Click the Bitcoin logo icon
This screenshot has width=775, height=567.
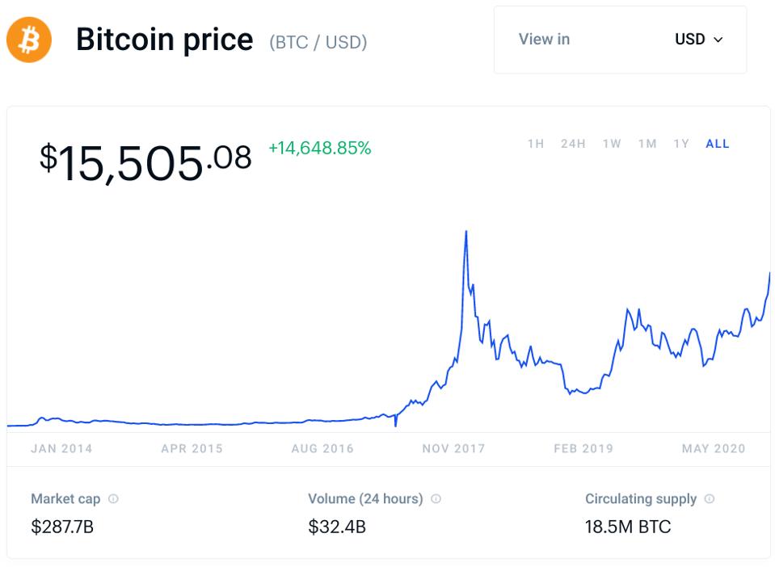pos(28,39)
